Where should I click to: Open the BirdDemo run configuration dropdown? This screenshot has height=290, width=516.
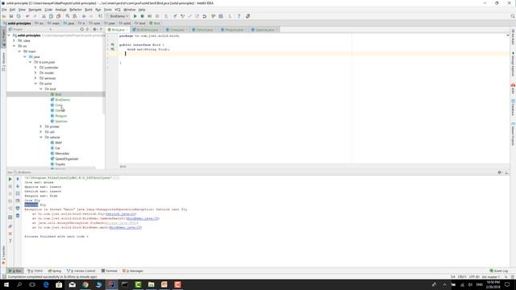(x=119, y=16)
